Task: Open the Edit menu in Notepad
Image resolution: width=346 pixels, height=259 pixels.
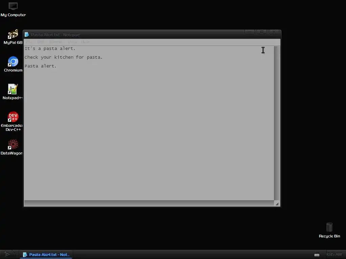Action: 41,42
